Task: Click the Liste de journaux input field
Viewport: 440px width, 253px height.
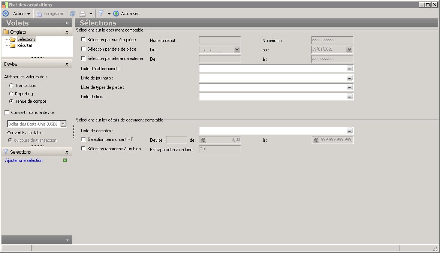Action: pos(272,78)
